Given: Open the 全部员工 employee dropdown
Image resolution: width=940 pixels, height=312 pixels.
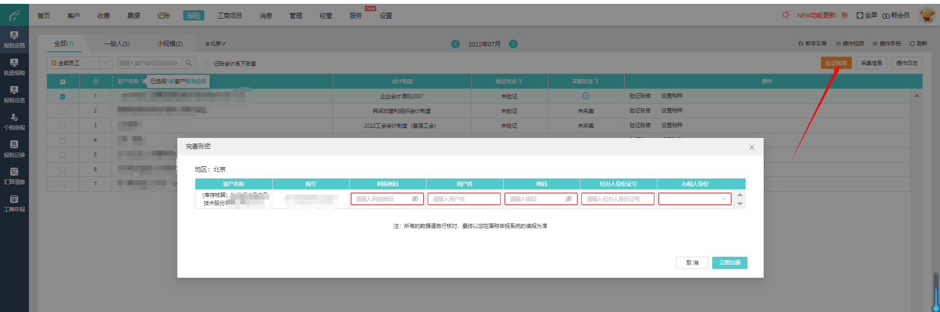Looking at the screenshot, I should (79, 63).
